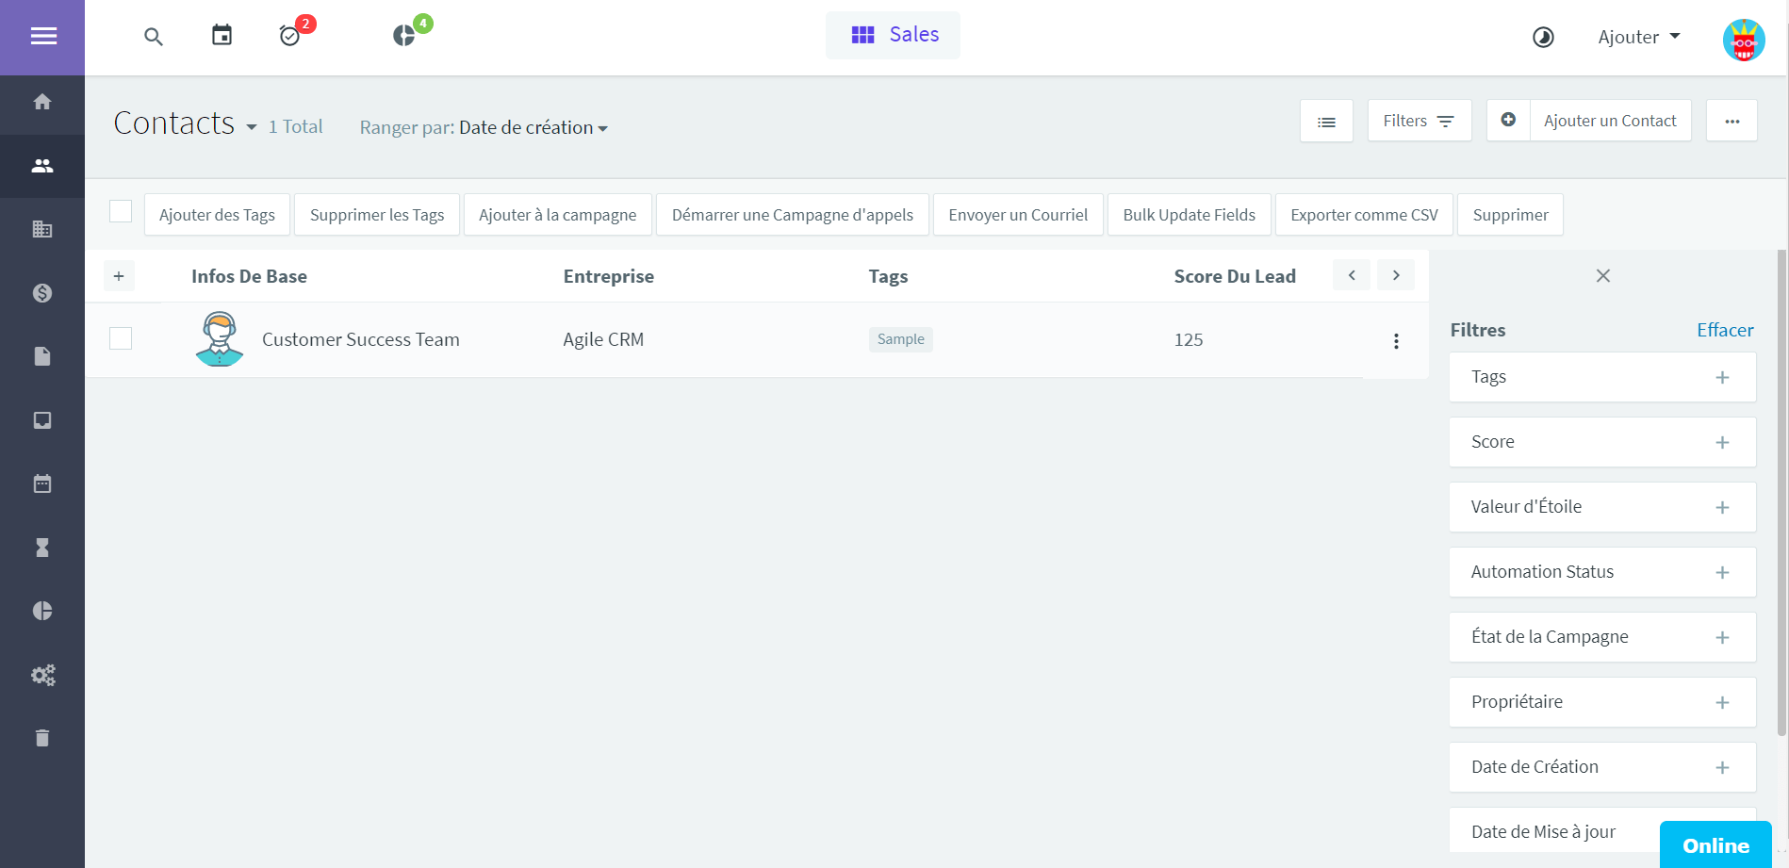Open row actions for Customer Success Team

click(x=1396, y=341)
